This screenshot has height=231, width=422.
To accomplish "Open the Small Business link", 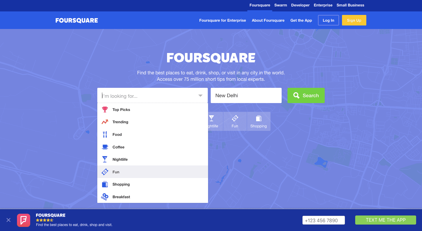I will [350, 5].
